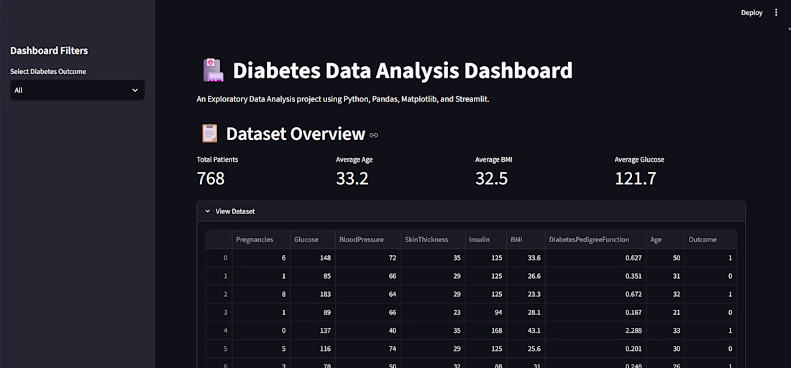Click the pedigree value 0.627

(596, 257)
